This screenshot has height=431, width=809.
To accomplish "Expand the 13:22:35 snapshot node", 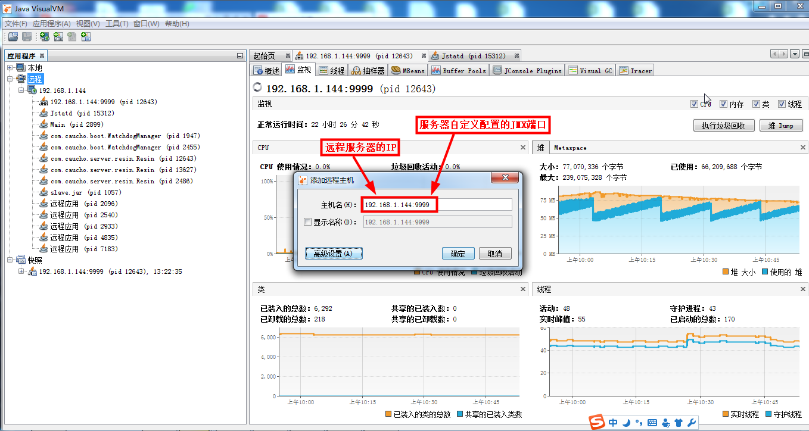I will pyautogui.click(x=21, y=271).
